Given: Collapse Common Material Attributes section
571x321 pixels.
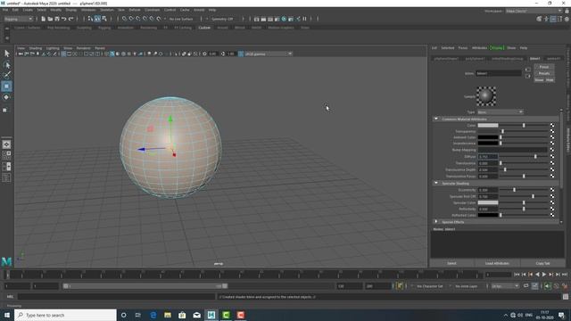Looking at the screenshot, I should click(435, 119).
